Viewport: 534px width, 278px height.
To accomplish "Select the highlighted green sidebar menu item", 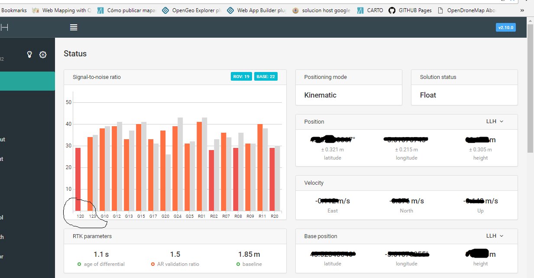I will 27,81.
